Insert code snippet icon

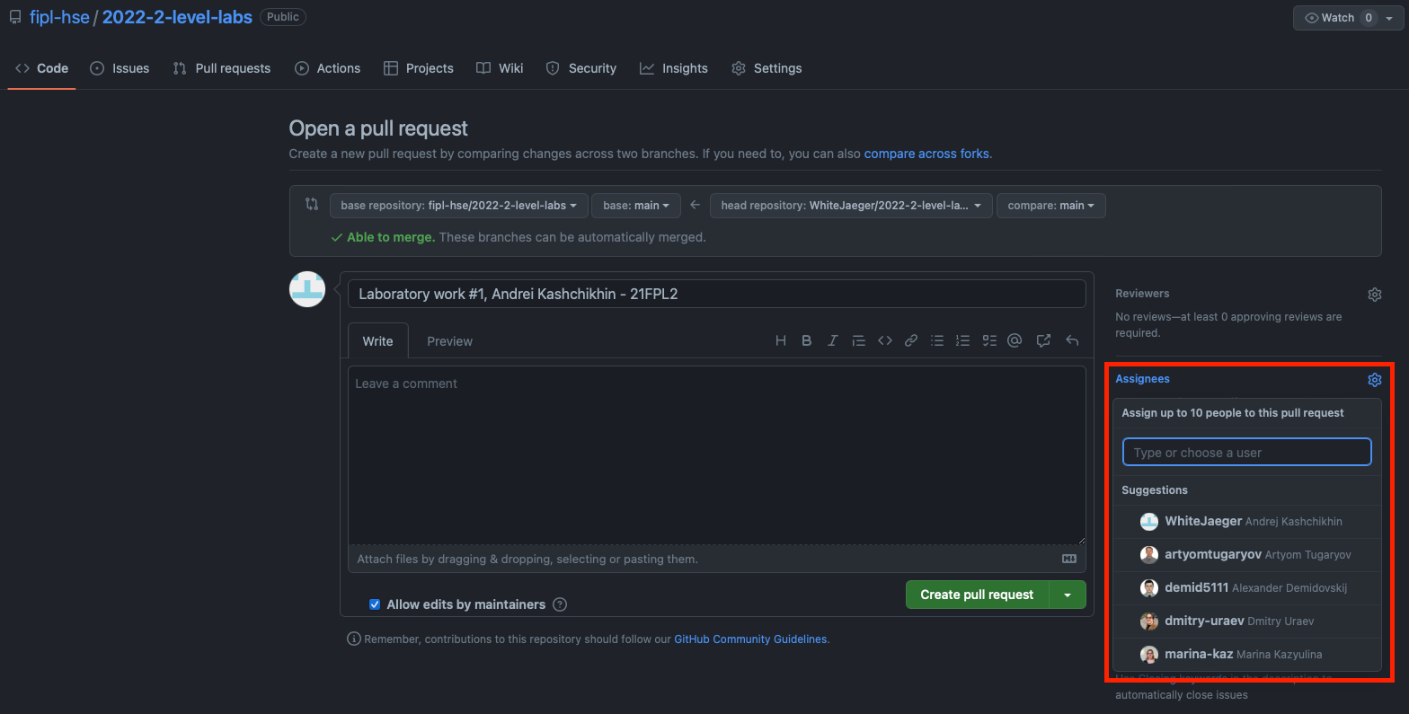click(x=885, y=340)
